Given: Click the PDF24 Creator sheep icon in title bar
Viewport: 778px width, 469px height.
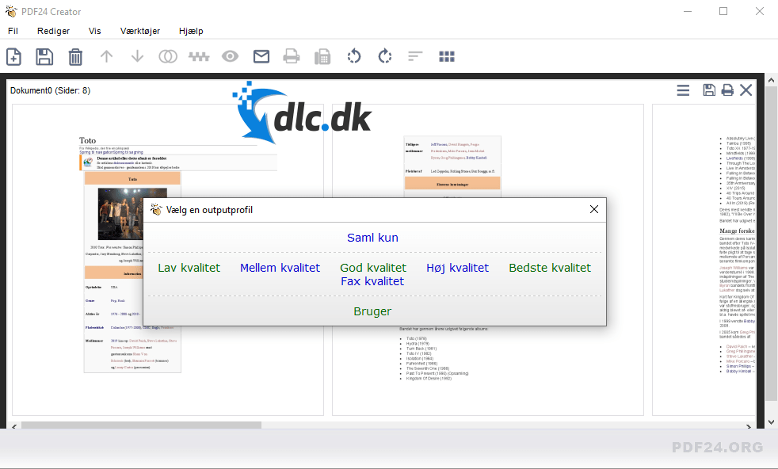Looking at the screenshot, I should pyautogui.click(x=11, y=11).
